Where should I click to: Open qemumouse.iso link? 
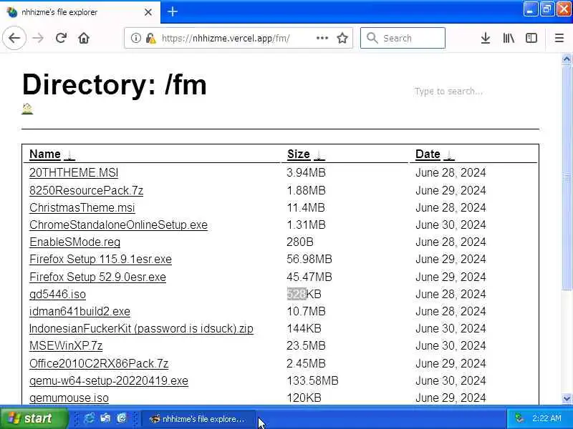tap(69, 398)
